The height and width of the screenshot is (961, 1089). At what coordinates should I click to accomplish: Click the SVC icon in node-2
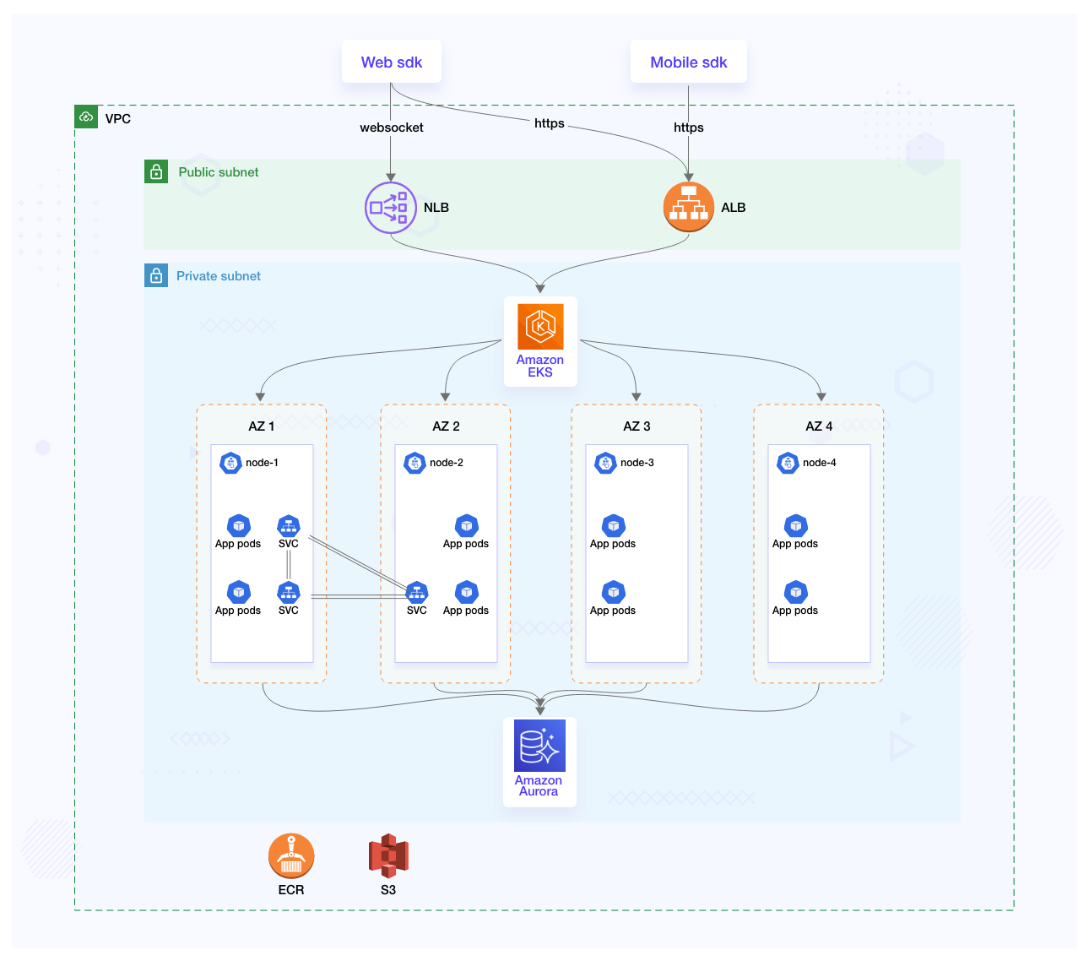[417, 592]
